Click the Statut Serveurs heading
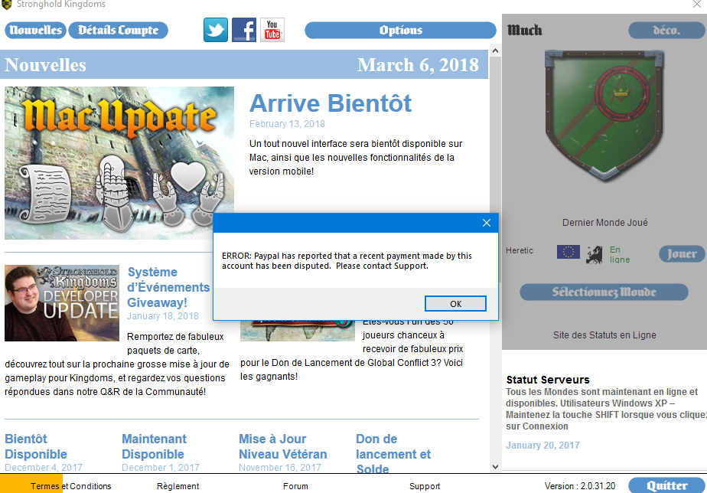Image resolution: width=707 pixels, height=493 pixels. point(548,380)
